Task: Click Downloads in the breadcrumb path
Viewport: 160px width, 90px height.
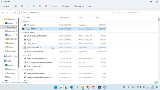Action: (34, 13)
